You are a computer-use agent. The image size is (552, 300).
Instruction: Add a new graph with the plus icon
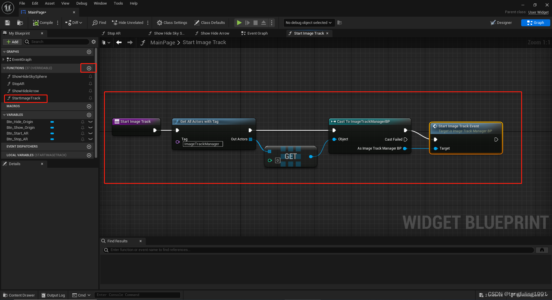click(x=89, y=52)
